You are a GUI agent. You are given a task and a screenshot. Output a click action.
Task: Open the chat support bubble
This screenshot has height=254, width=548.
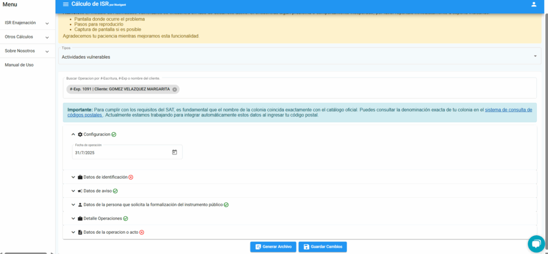coord(535,243)
